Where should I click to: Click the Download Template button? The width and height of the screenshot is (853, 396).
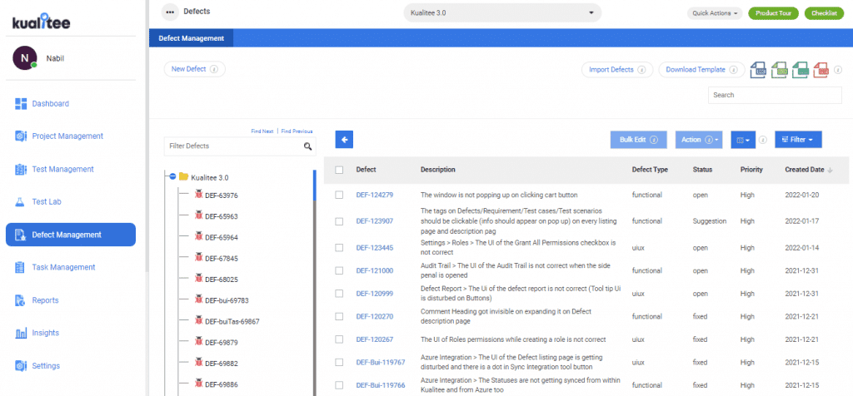pyautogui.click(x=701, y=70)
